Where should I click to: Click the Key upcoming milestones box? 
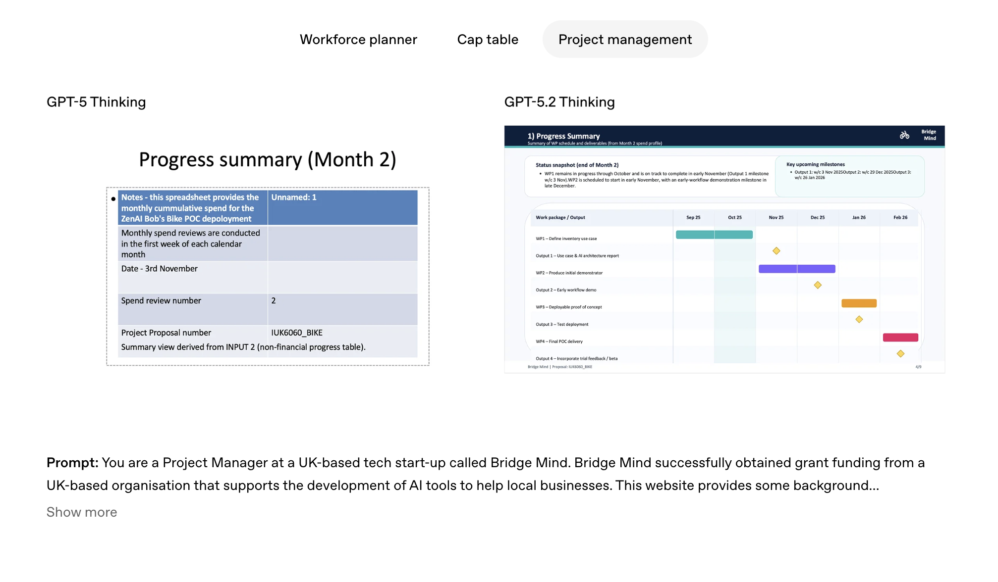(x=849, y=176)
